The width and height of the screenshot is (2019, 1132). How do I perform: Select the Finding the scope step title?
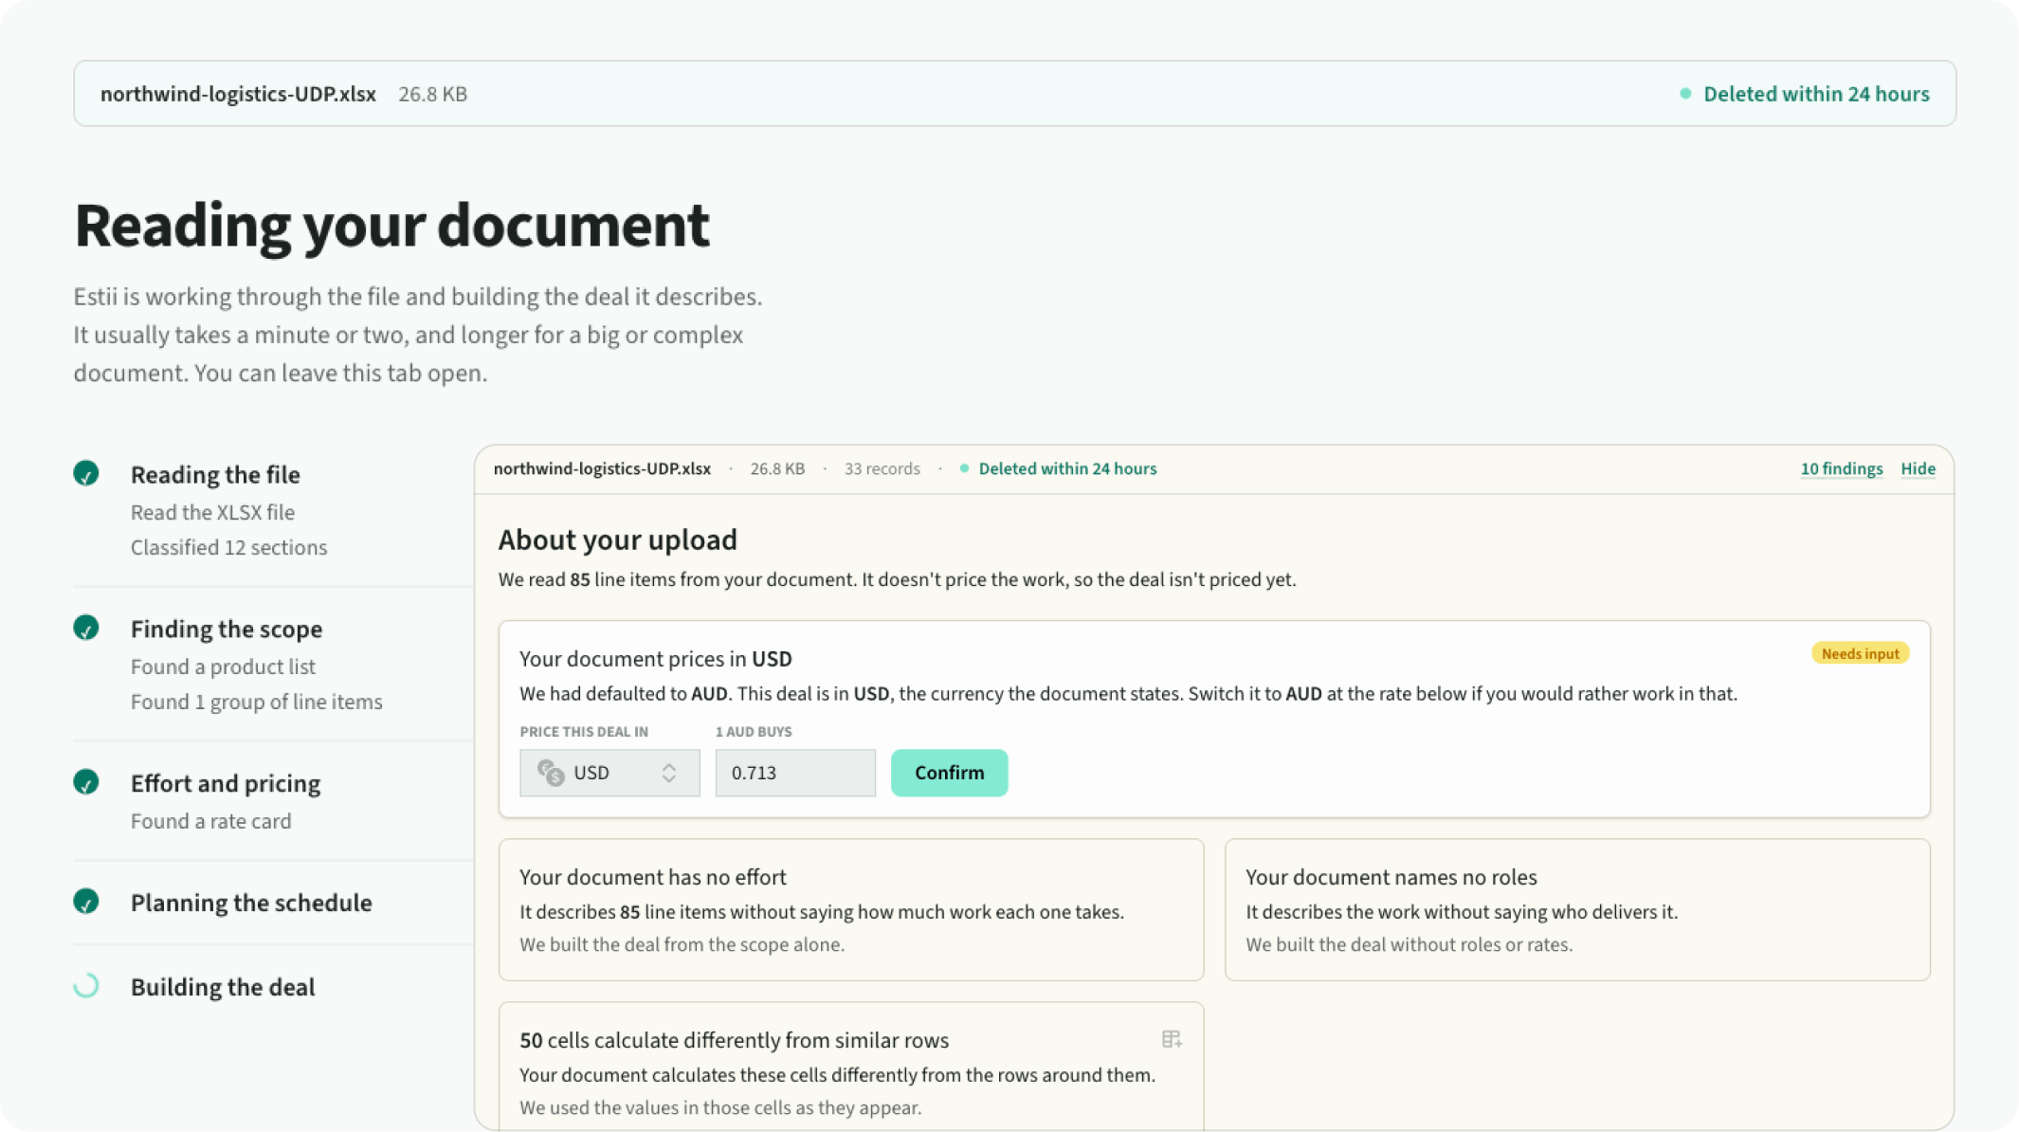[227, 629]
